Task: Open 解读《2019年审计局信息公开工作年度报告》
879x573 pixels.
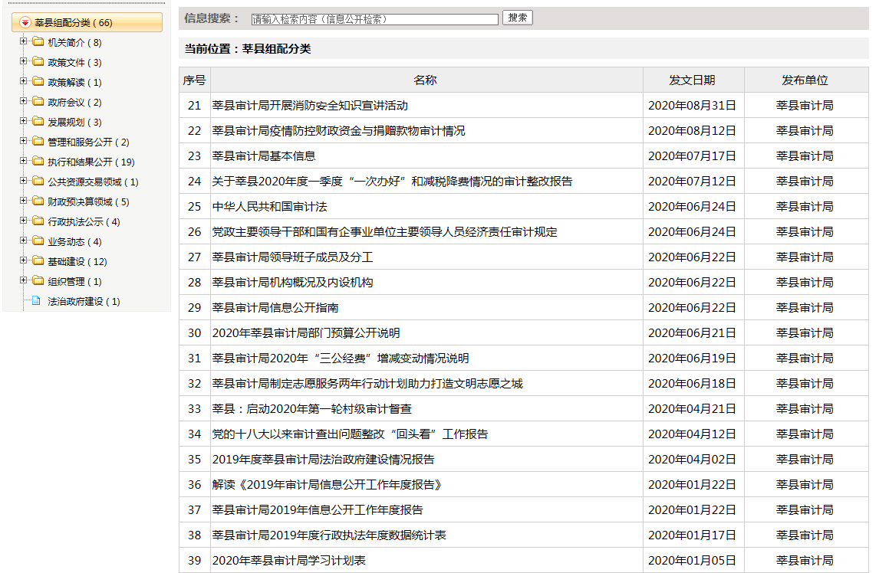Action: [x=327, y=484]
